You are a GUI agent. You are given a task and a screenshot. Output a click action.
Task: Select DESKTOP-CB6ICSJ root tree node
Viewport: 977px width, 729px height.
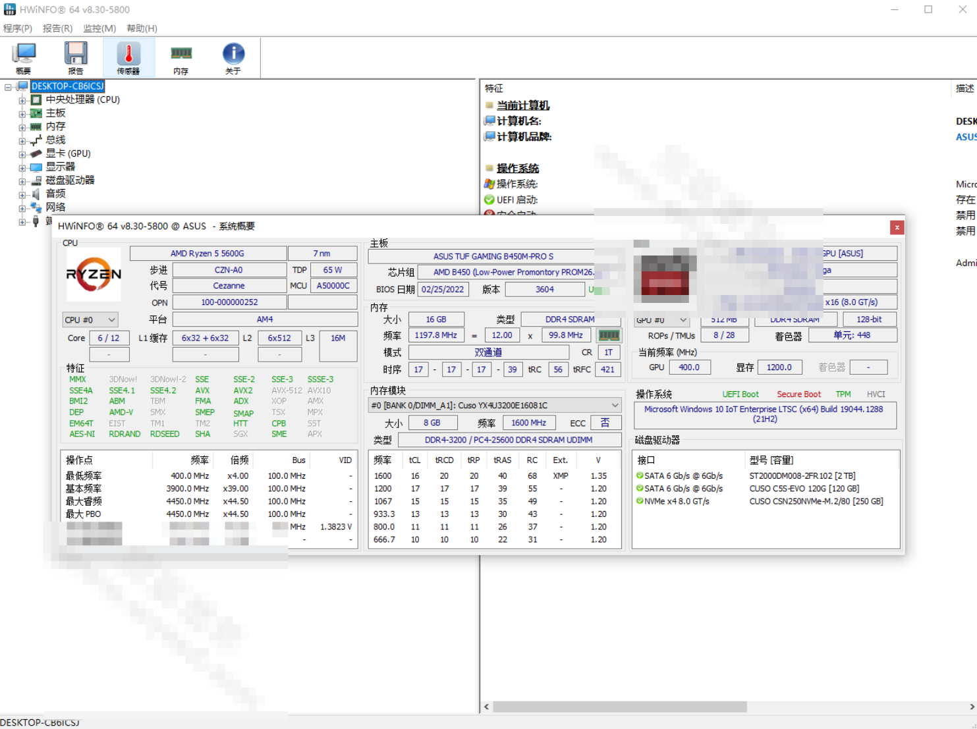(67, 86)
